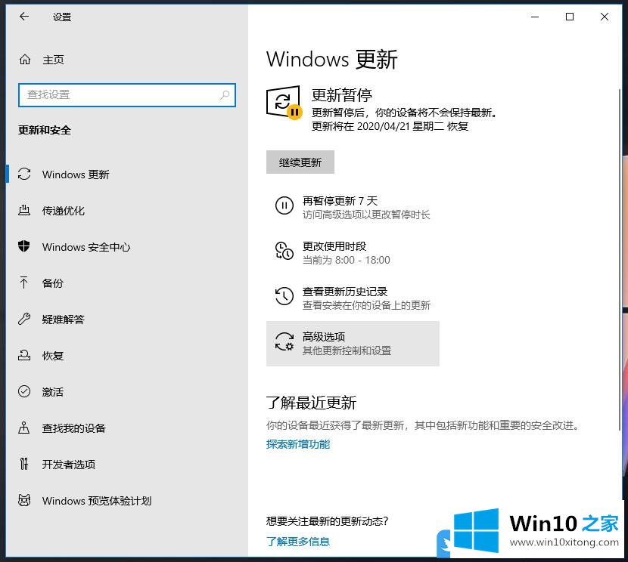Click the 了解最近更新 heading
Image resolution: width=628 pixels, height=562 pixels.
[311, 402]
